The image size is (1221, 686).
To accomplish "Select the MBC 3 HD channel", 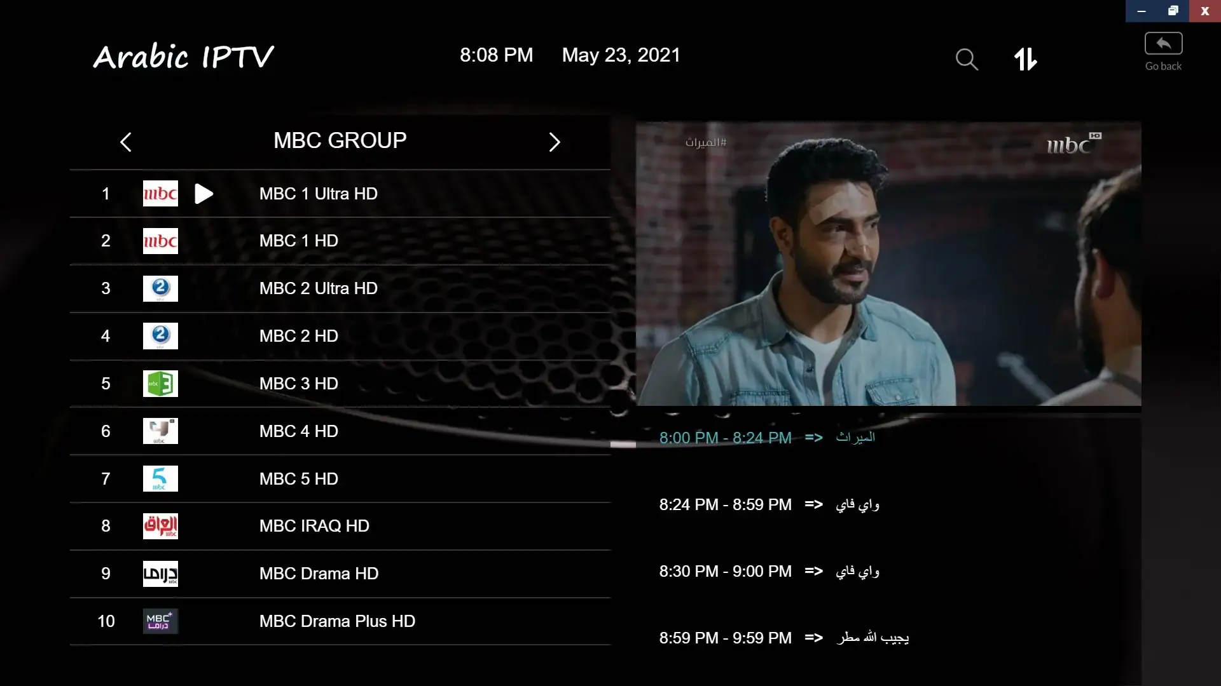I will [x=298, y=384].
